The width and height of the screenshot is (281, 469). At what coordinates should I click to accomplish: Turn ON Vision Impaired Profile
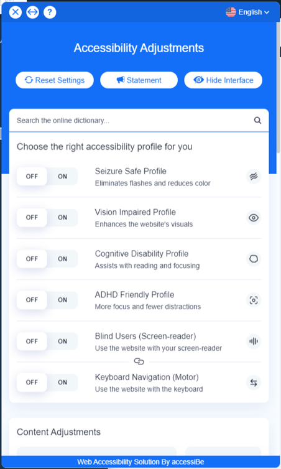[62, 218]
